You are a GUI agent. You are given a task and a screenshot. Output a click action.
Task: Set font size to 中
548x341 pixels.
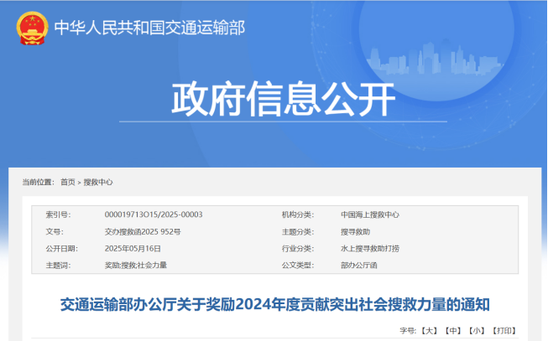pos(453,331)
